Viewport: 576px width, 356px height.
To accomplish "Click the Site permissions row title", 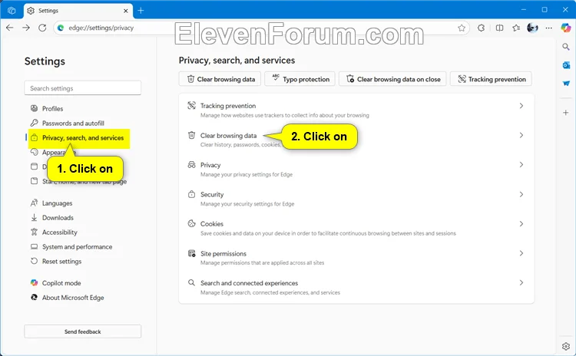I will click(223, 254).
